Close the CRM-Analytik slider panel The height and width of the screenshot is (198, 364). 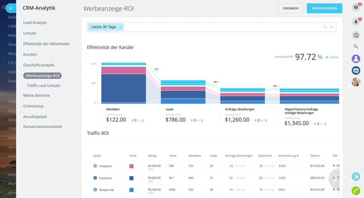point(10,8)
